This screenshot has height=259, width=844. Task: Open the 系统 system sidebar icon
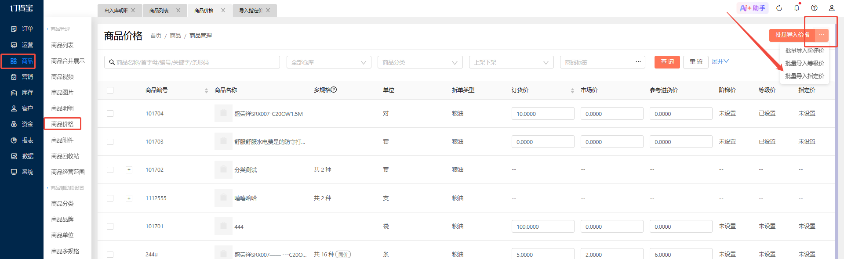coord(14,172)
